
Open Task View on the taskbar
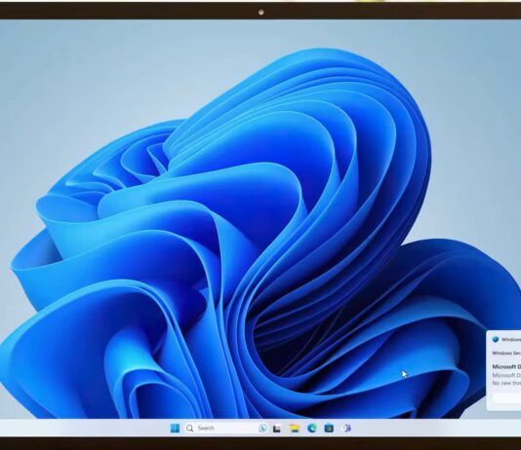point(277,429)
